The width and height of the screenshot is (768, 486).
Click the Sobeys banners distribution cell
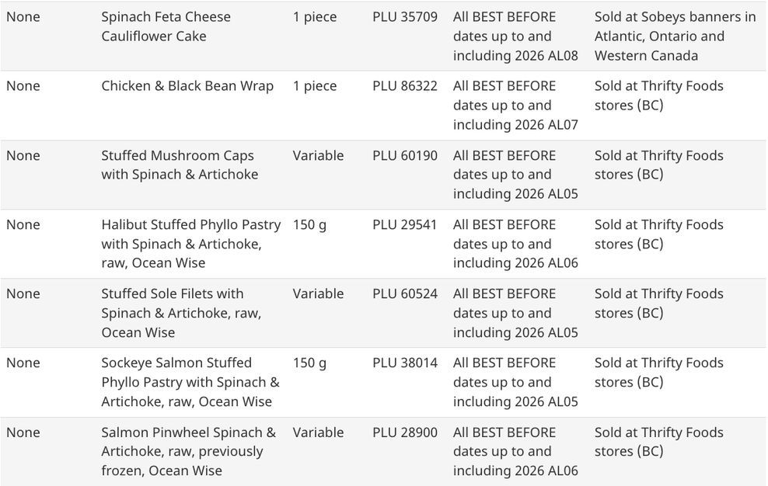(x=675, y=36)
